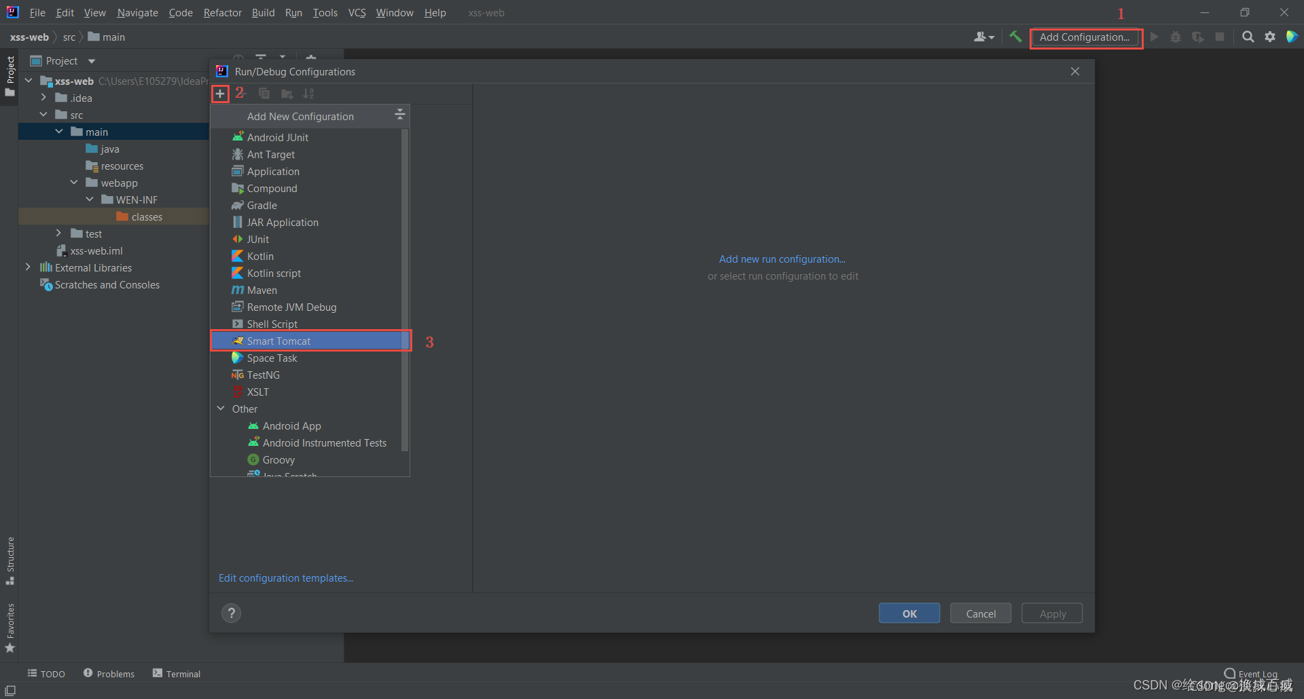This screenshot has width=1304, height=699.
Task: Select Space Task configuration type
Action: coord(310,358)
